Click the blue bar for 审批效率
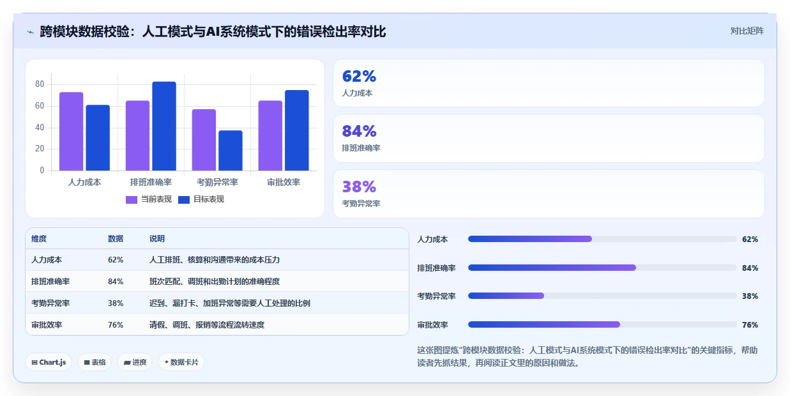 [x=297, y=130]
